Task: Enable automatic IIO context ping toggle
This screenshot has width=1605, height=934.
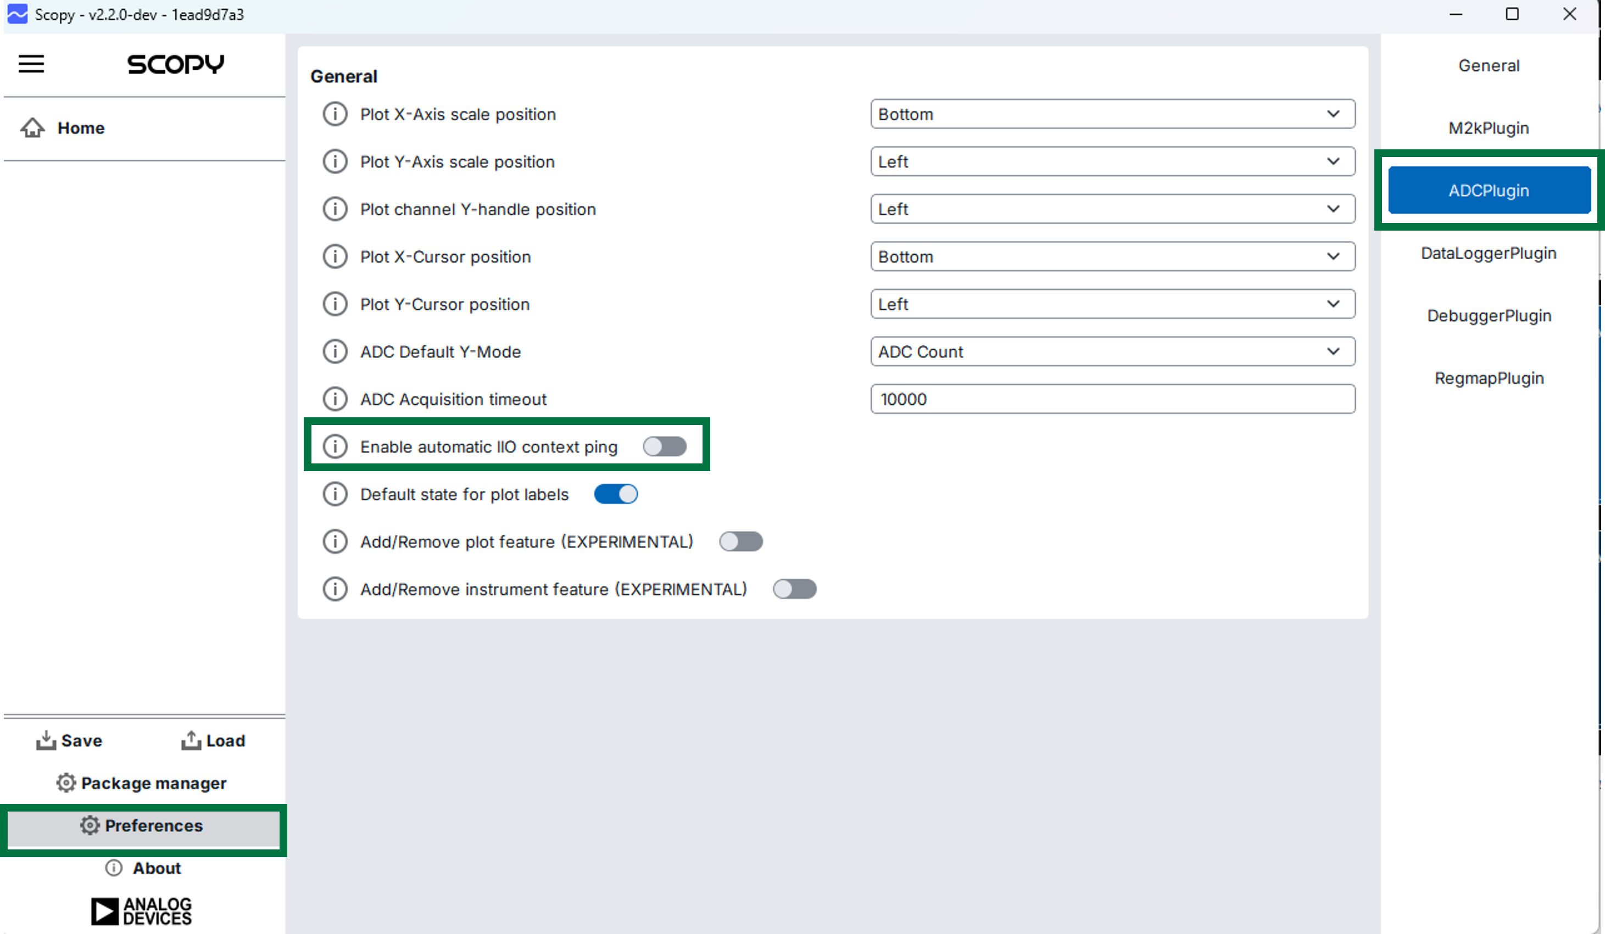Action: (x=664, y=446)
